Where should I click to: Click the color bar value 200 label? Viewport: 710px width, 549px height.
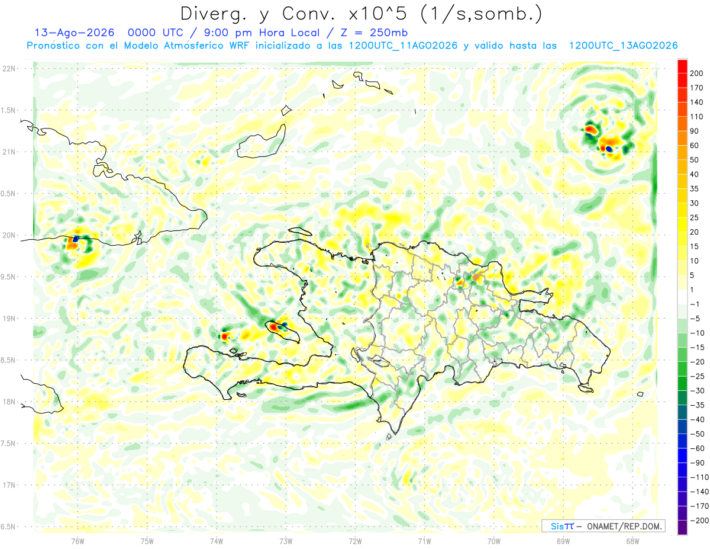696,73
